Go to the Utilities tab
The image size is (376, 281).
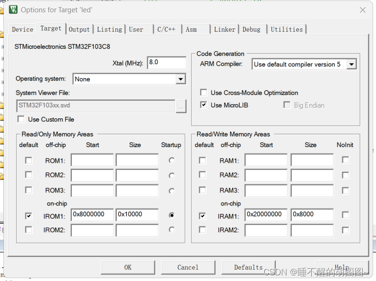coord(287,29)
